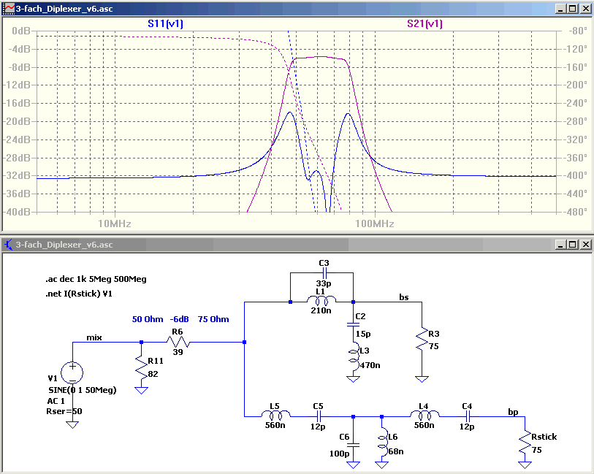Select capacitor C3 symbol
The image size is (594, 474).
(x=324, y=272)
